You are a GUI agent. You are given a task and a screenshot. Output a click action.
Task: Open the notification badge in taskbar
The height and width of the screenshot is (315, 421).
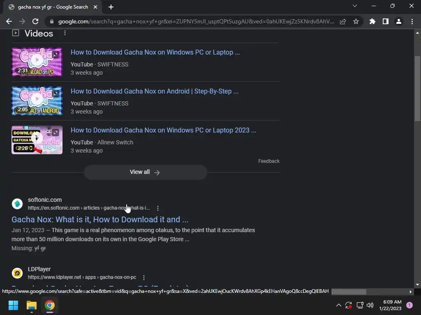pyautogui.click(x=409, y=305)
